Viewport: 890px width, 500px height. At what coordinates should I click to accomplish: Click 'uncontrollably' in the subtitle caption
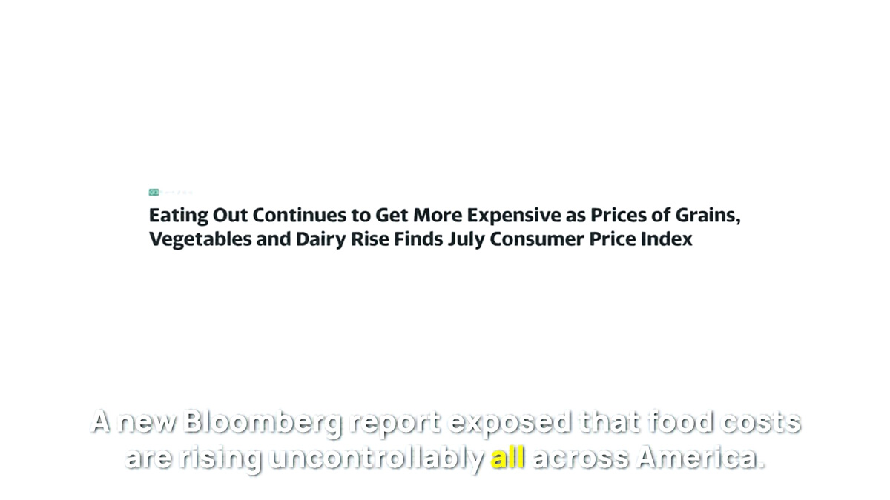[x=376, y=459]
